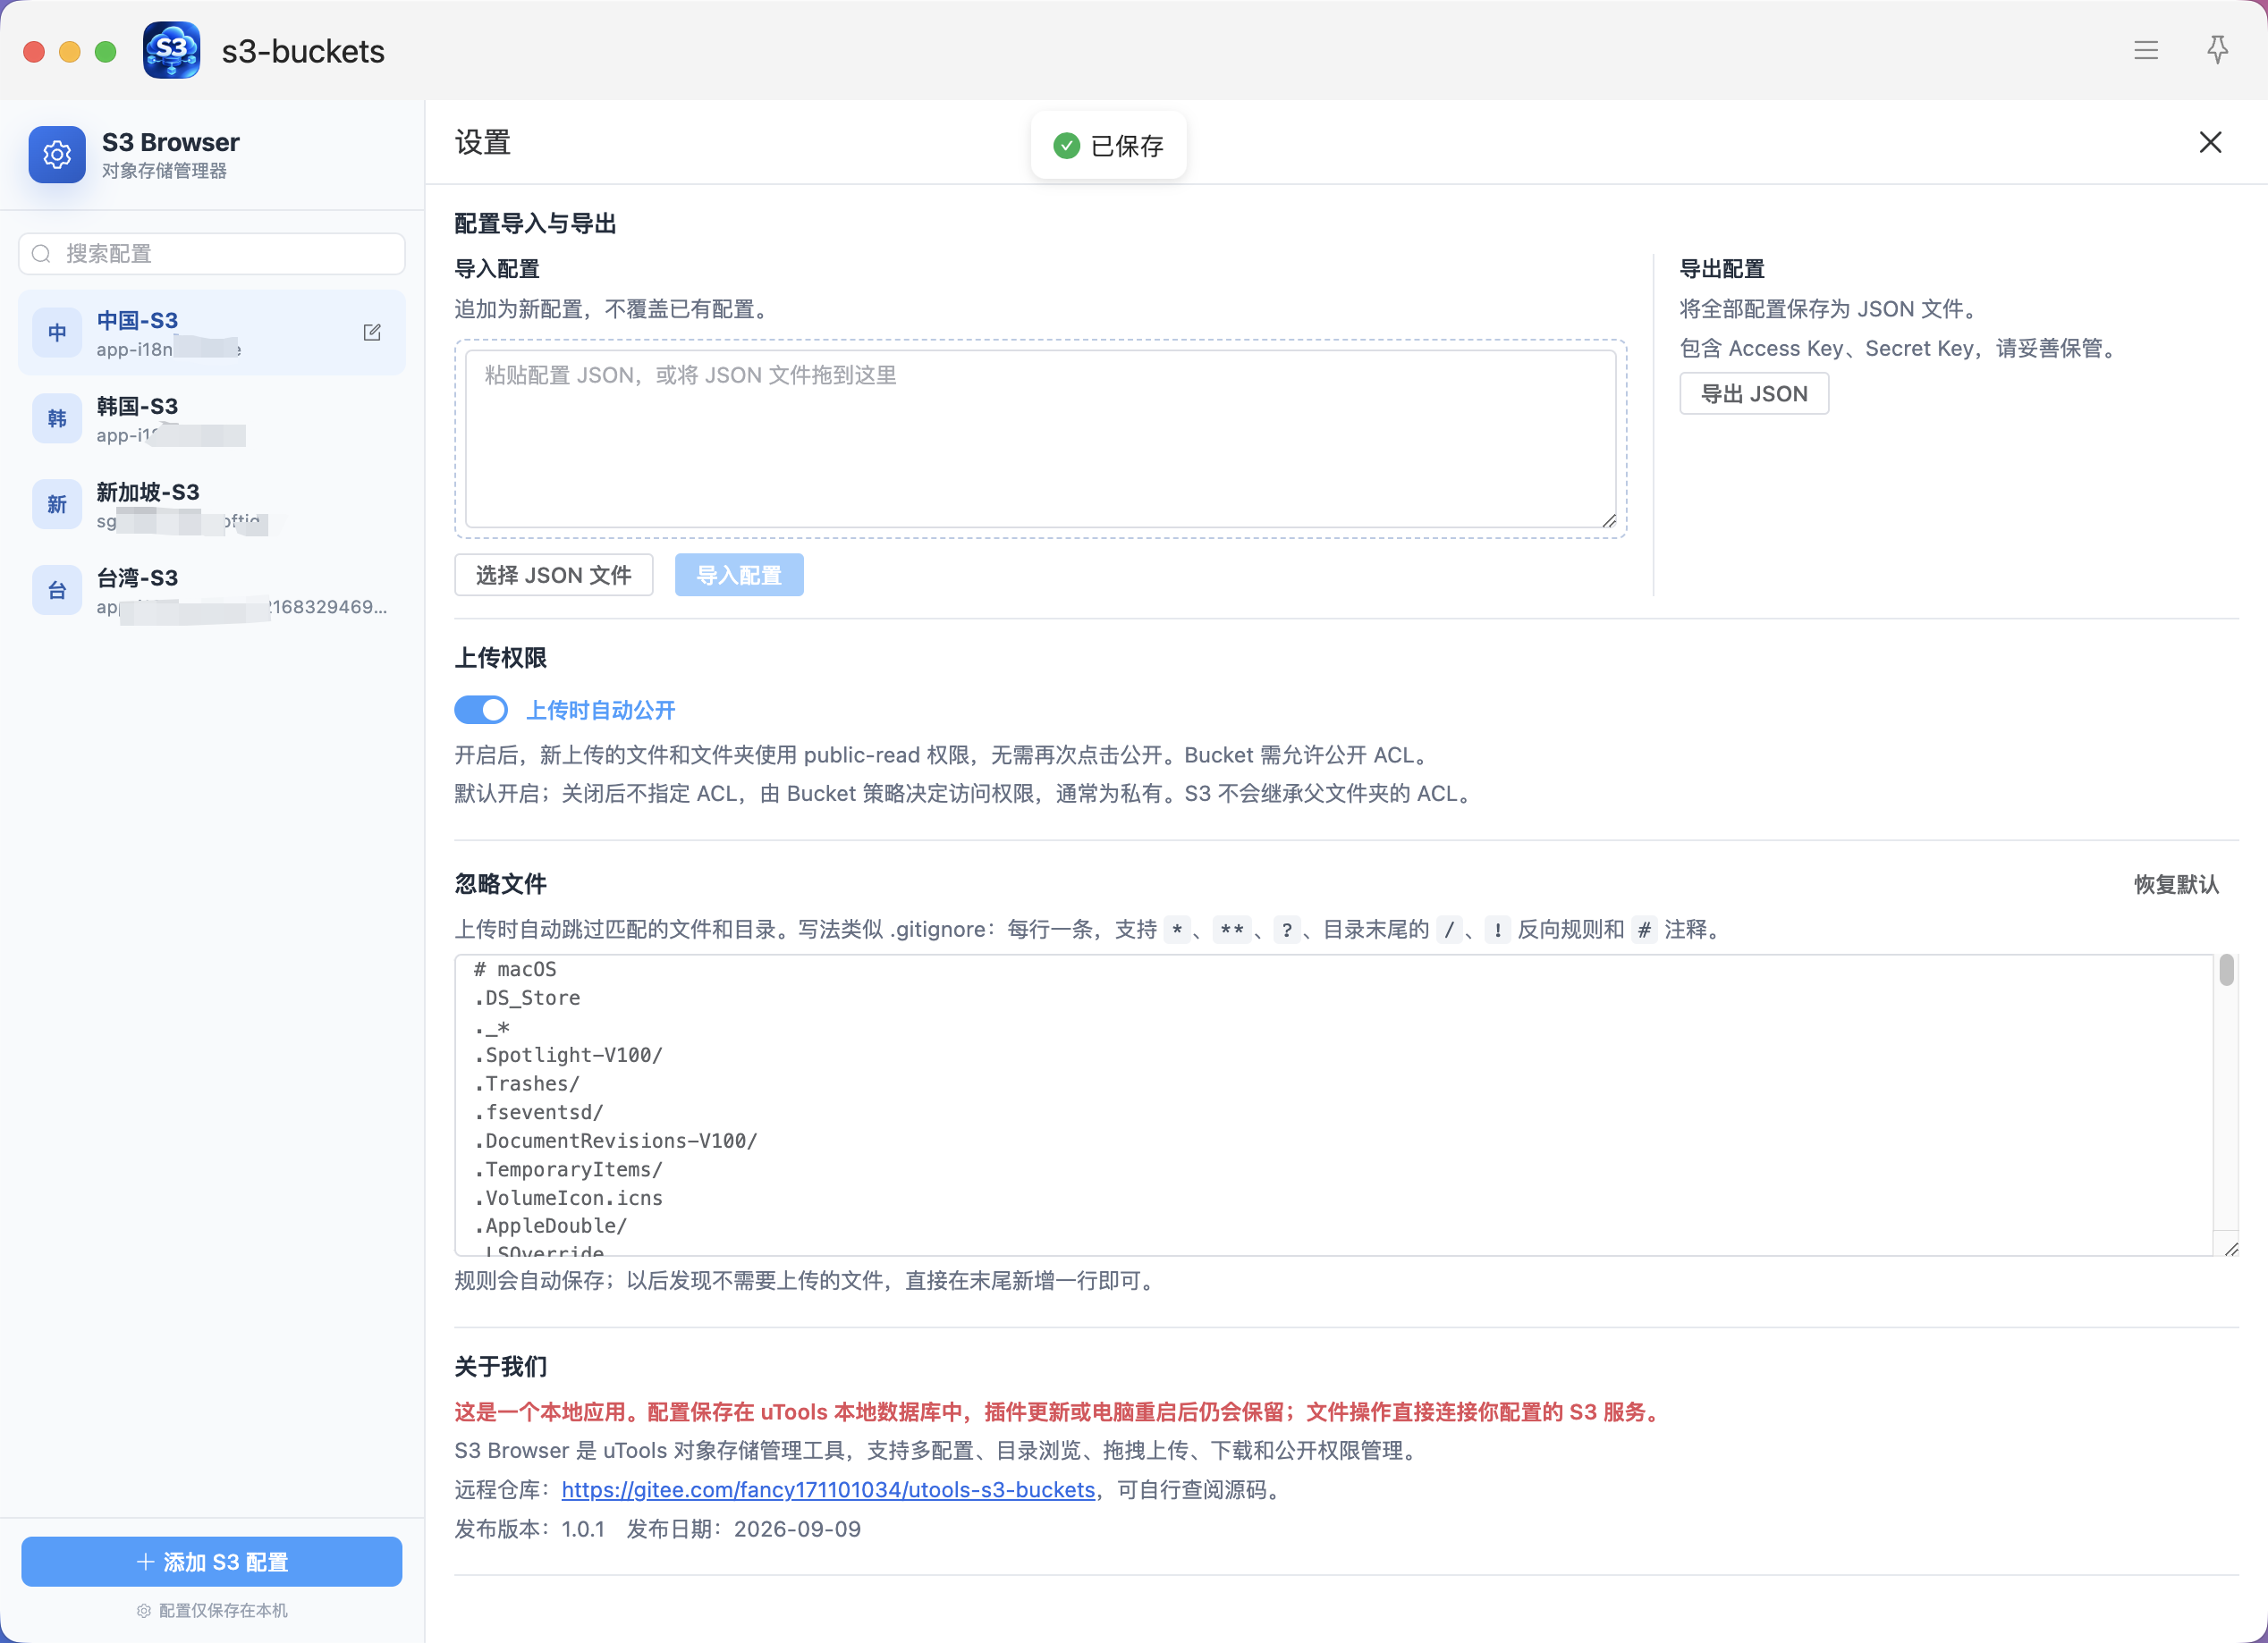Click the 选择 JSON 文件 button

point(554,576)
